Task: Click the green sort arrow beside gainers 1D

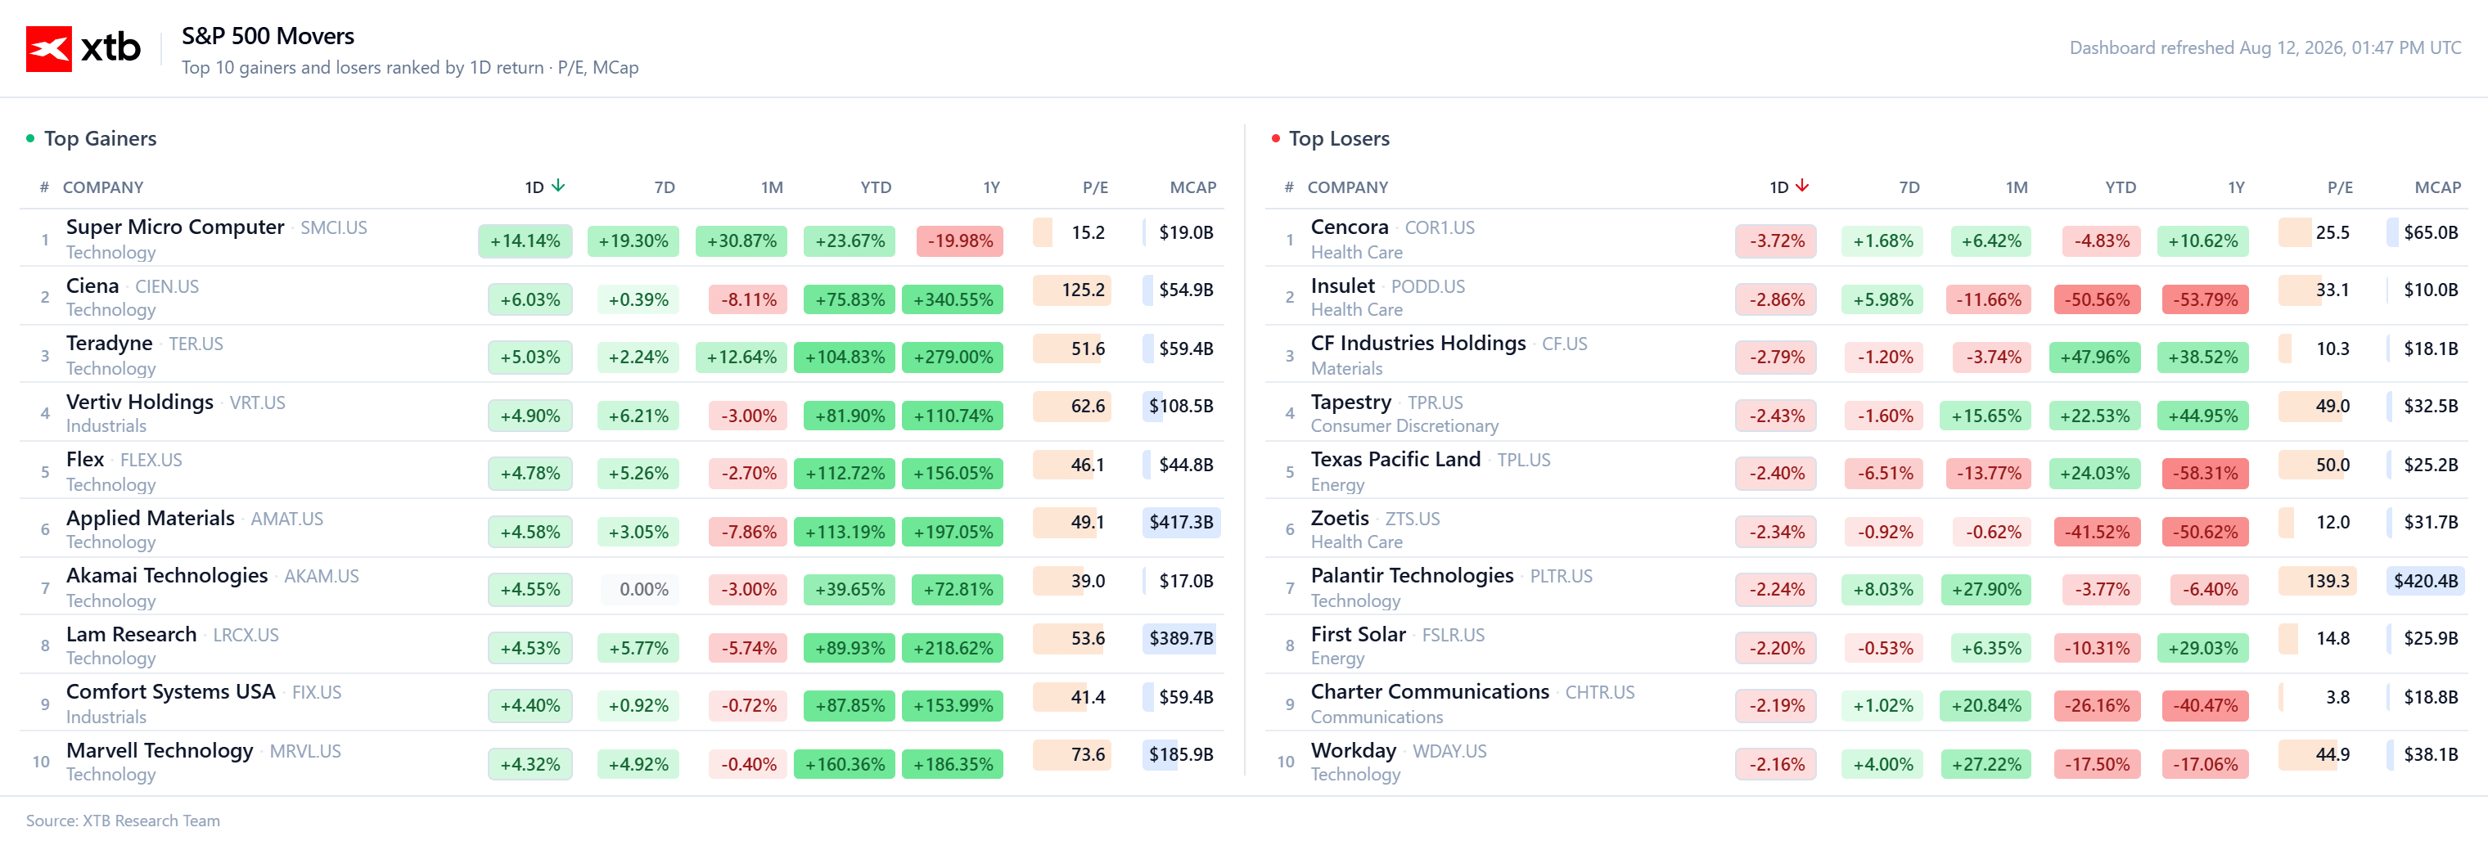Action: (558, 186)
